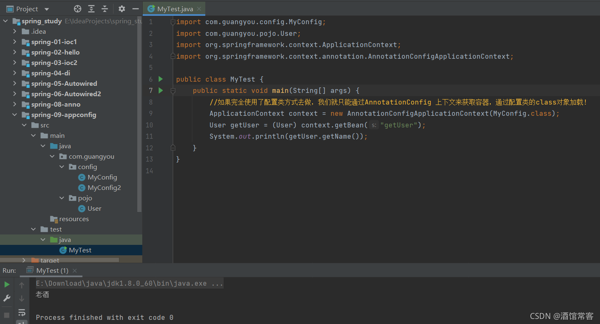The height and width of the screenshot is (324, 600).
Task: Click the down arrow in Run console toolbar
Action: click(22, 299)
